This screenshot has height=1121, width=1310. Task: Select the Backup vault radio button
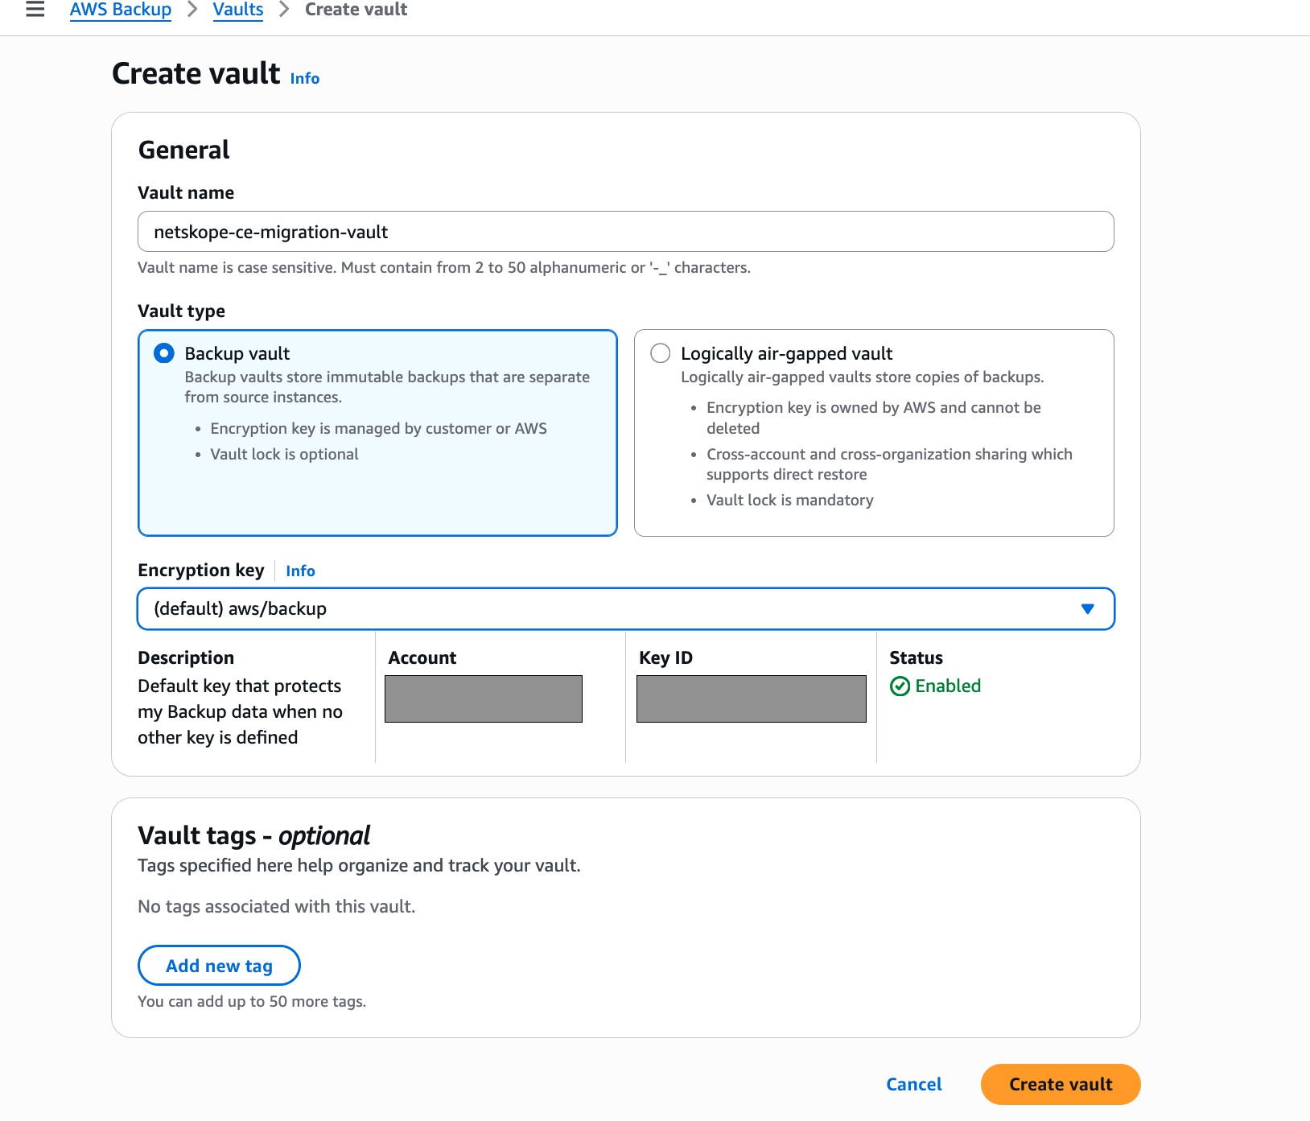pos(163,353)
